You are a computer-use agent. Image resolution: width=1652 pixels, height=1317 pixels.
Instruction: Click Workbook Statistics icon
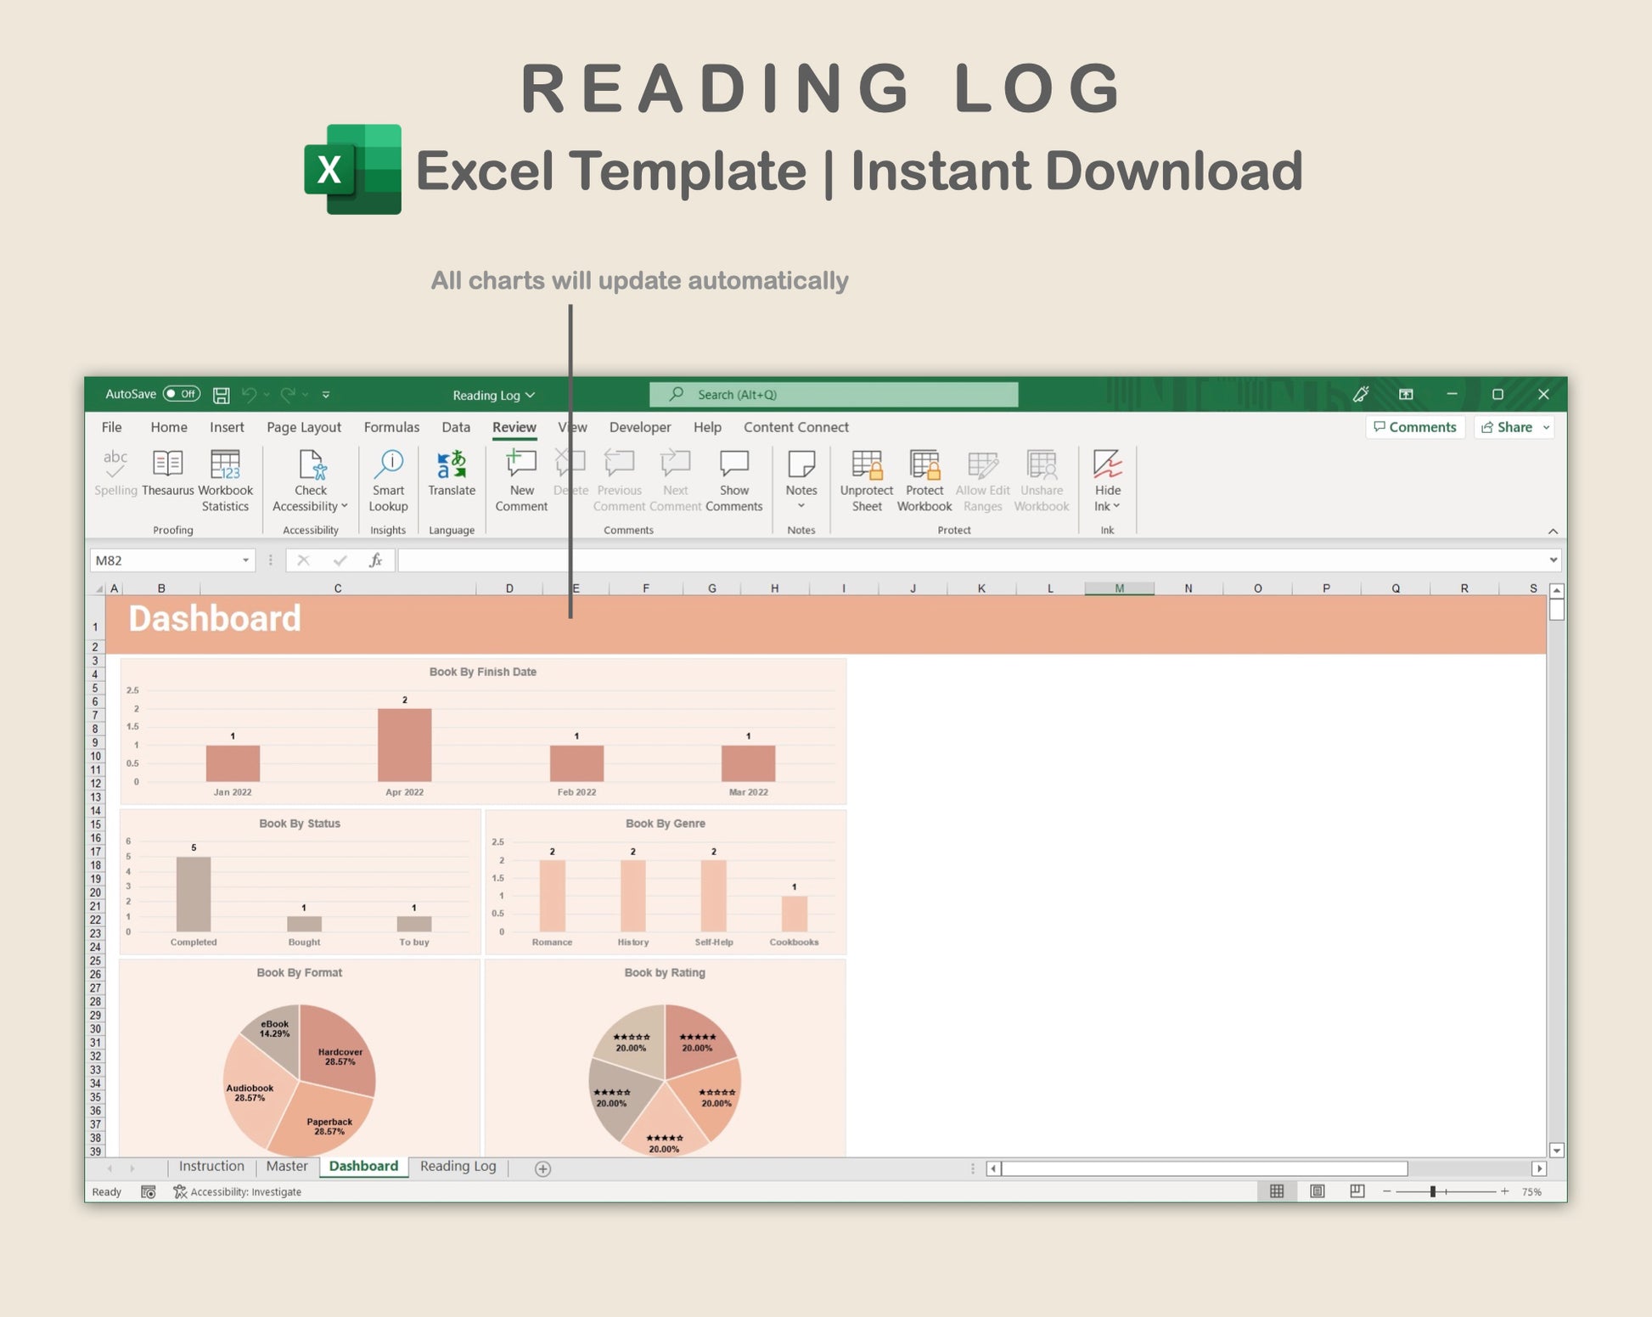click(225, 465)
